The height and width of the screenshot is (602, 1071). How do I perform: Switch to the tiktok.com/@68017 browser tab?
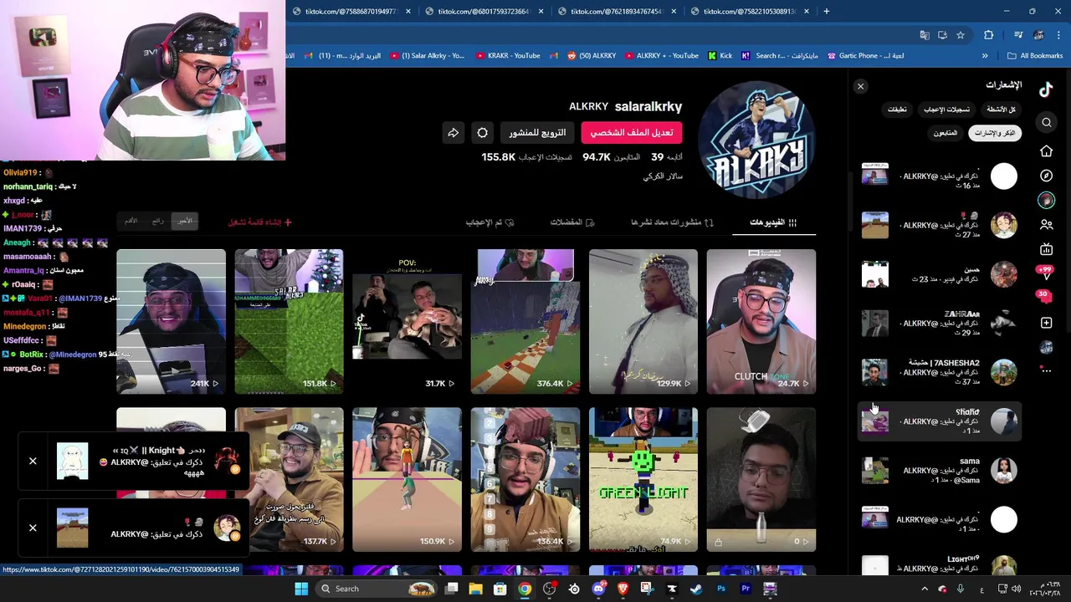485,11
